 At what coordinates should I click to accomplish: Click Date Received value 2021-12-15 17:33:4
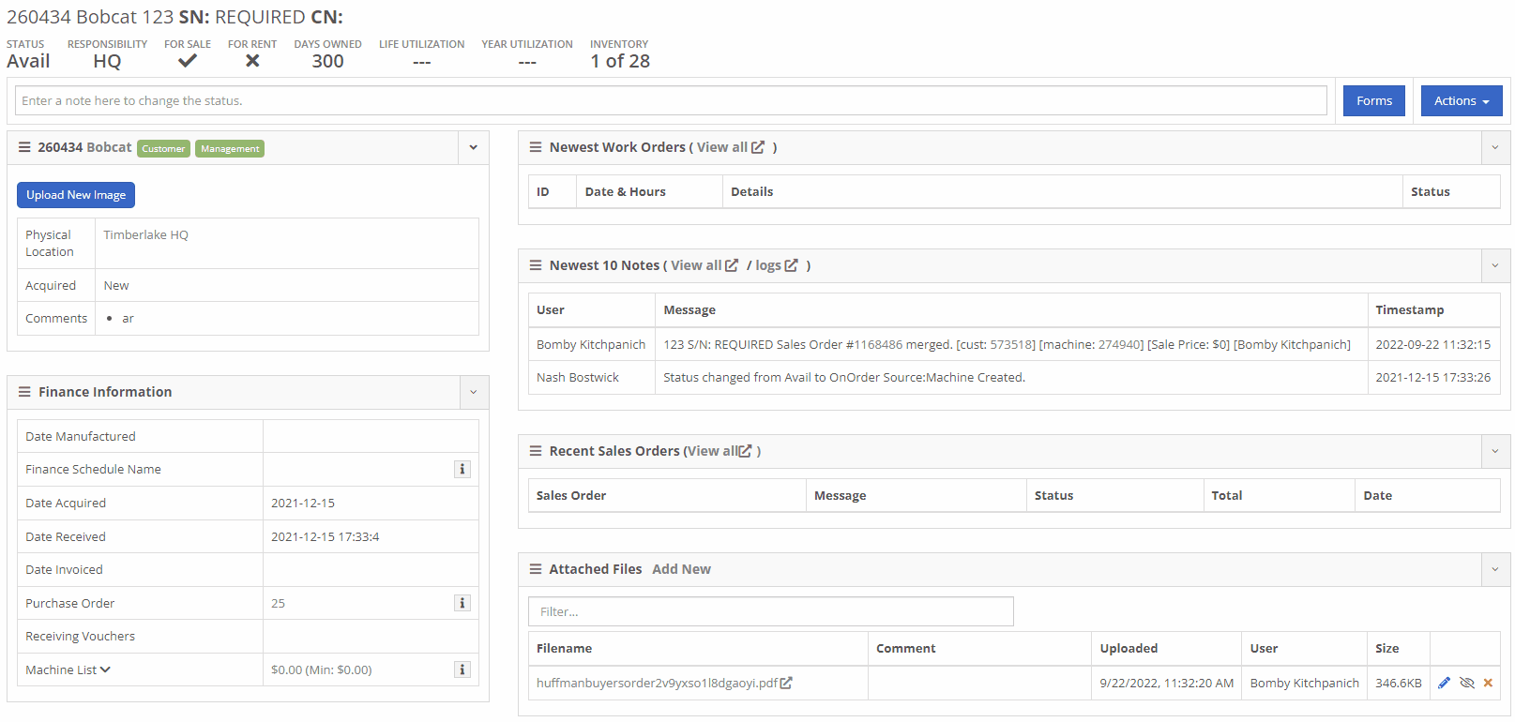pos(325,536)
